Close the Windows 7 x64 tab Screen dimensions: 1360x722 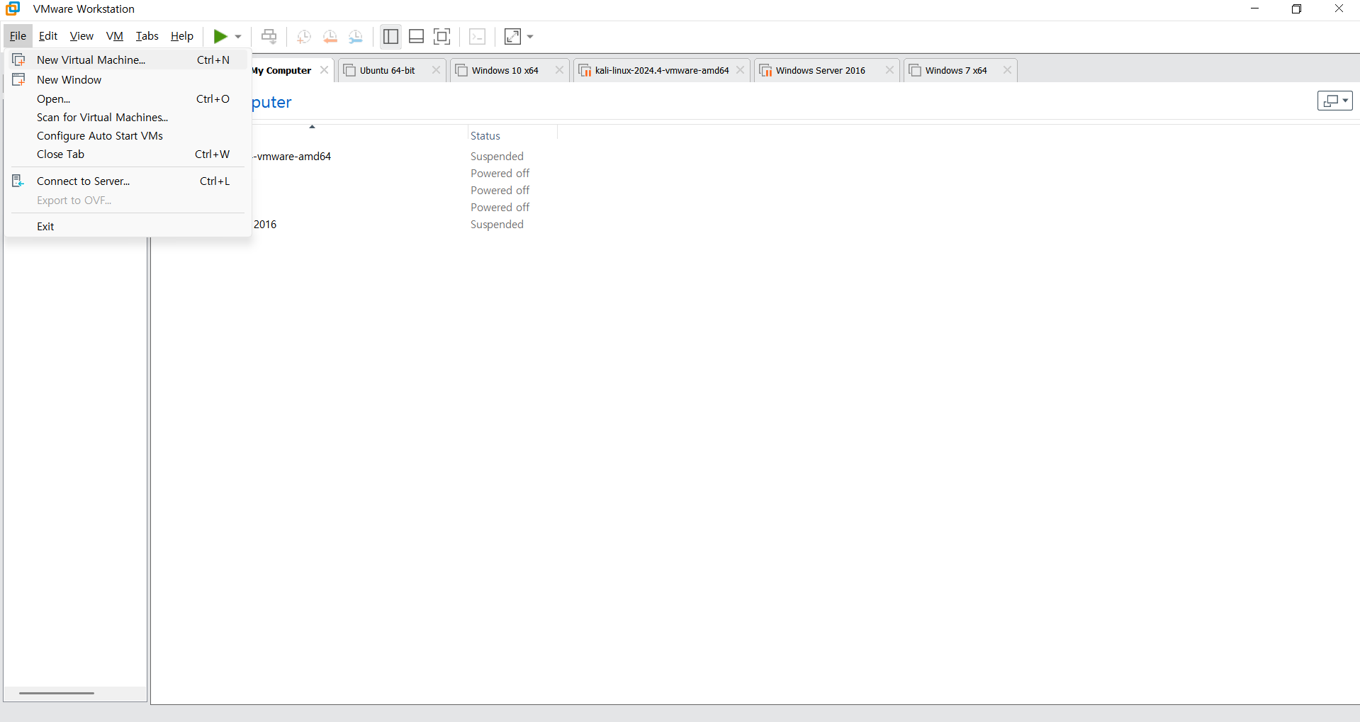click(1007, 69)
